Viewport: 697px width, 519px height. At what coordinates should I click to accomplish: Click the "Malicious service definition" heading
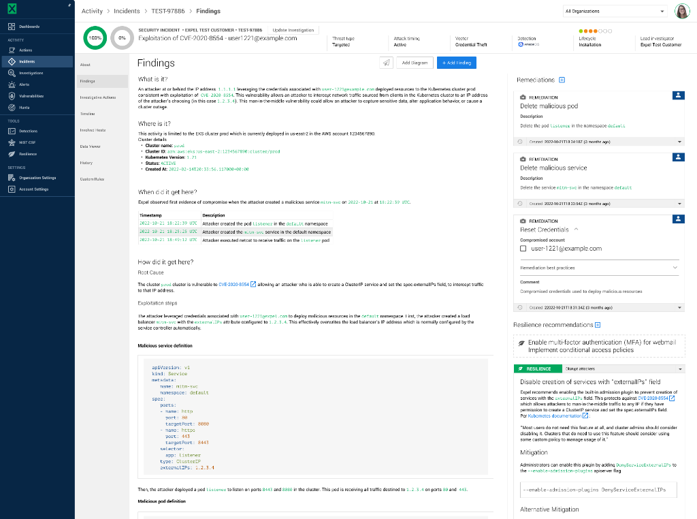165,345
